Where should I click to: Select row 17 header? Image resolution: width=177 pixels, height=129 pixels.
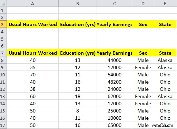[x=3, y=125]
